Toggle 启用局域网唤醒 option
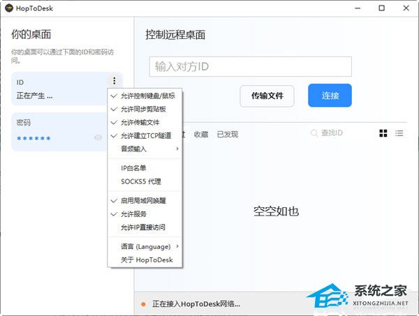 point(145,201)
